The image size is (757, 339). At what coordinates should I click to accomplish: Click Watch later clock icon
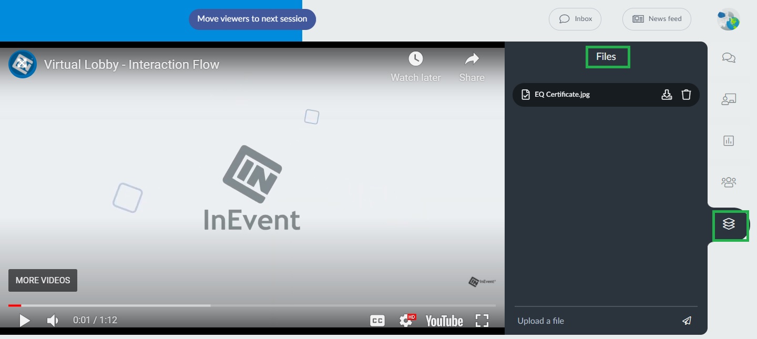416,59
